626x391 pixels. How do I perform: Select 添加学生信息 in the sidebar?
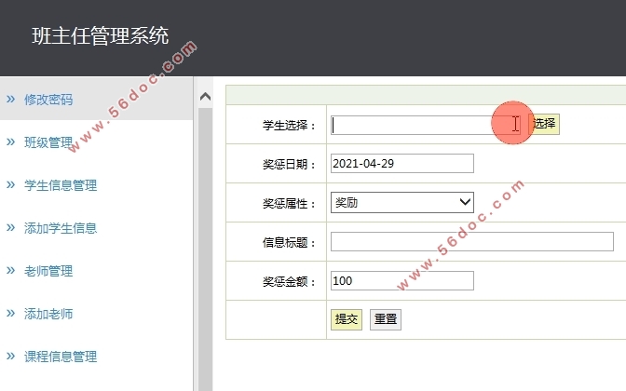point(61,228)
